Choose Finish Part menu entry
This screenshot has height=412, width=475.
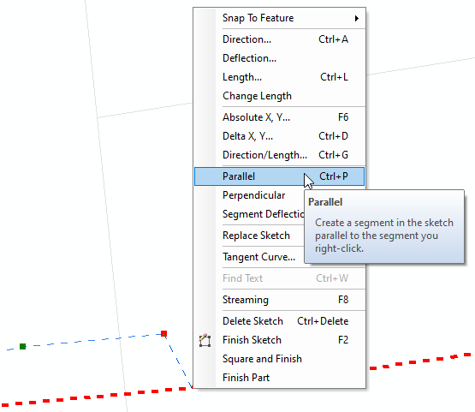279,378
